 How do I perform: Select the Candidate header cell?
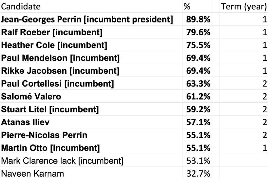click(x=91, y=6)
